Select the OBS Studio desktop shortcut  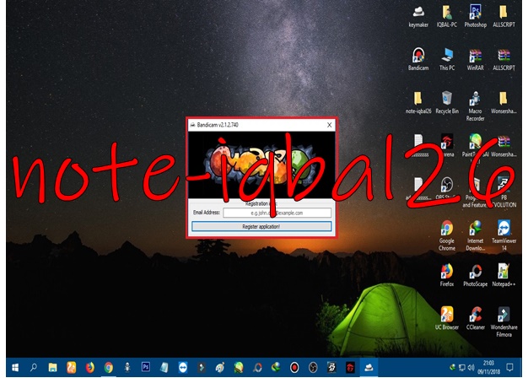447,189
